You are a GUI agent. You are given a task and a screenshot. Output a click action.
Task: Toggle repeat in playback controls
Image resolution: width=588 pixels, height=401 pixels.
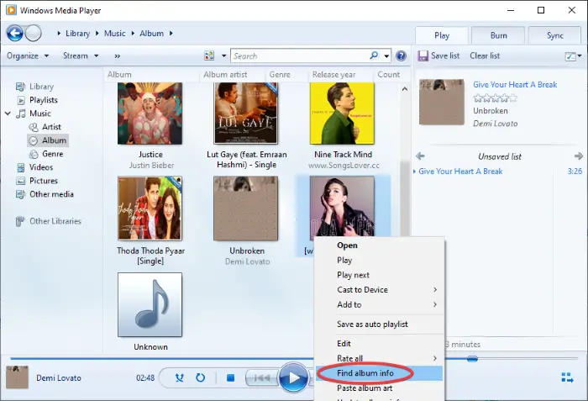(201, 377)
